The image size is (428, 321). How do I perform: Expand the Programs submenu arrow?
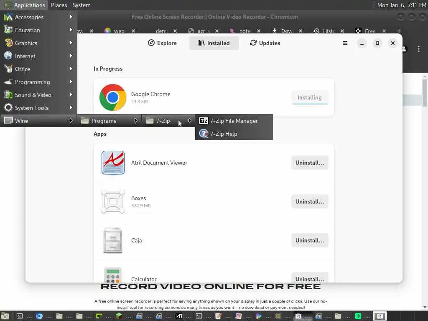click(x=136, y=121)
